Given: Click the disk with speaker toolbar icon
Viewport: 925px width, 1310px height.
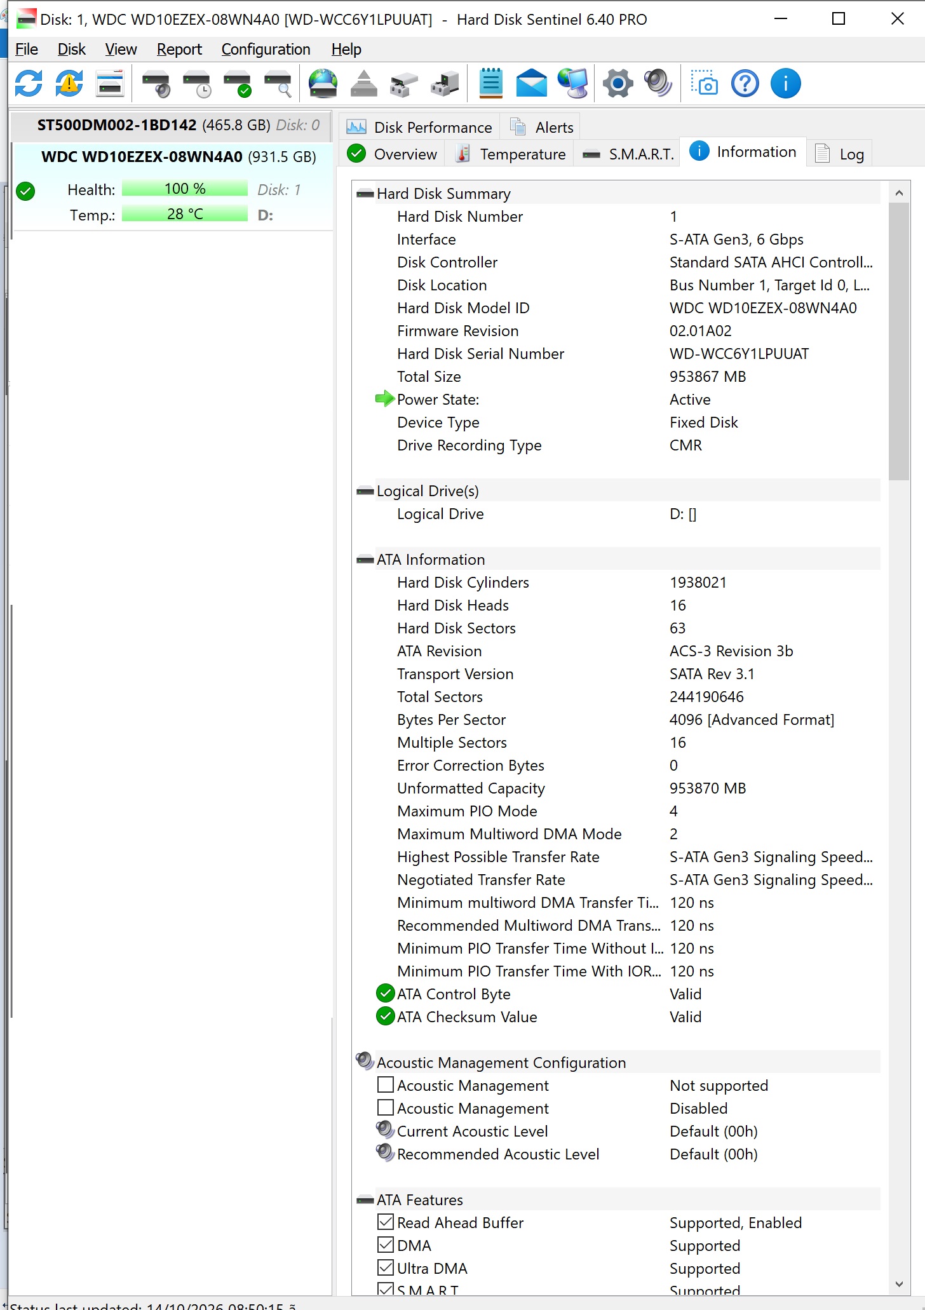Looking at the screenshot, I should [x=156, y=83].
